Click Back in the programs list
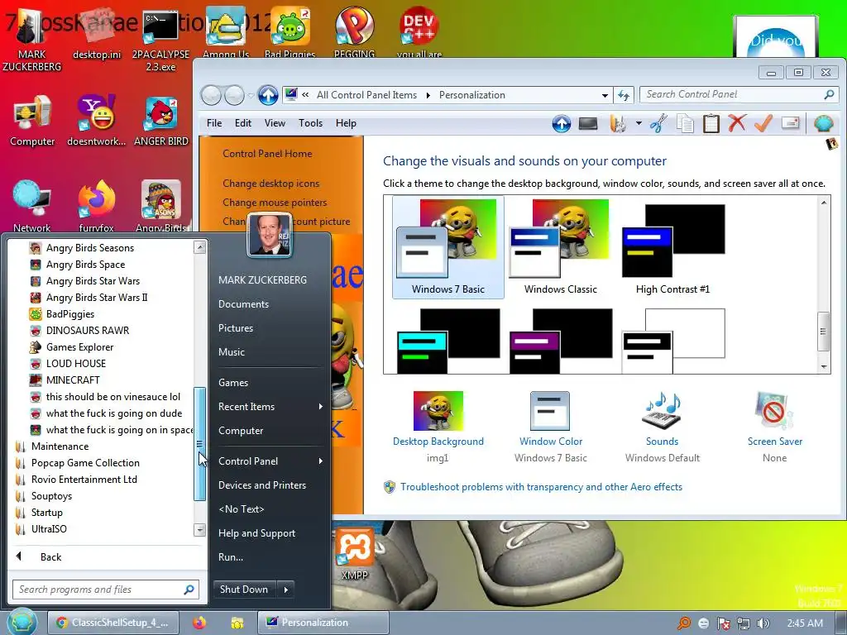 point(50,557)
